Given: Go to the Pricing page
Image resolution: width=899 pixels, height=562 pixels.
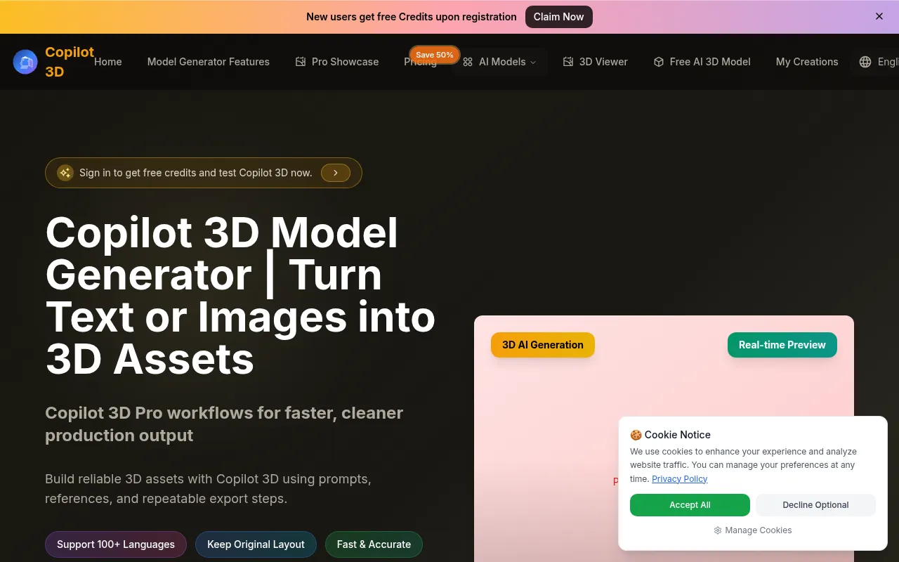Looking at the screenshot, I should (x=420, y=62).
